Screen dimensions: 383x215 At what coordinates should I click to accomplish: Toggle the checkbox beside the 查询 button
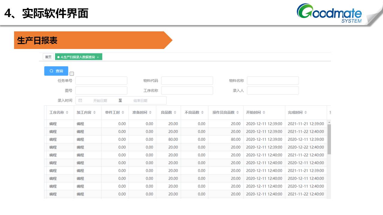[x=72, y=74]
